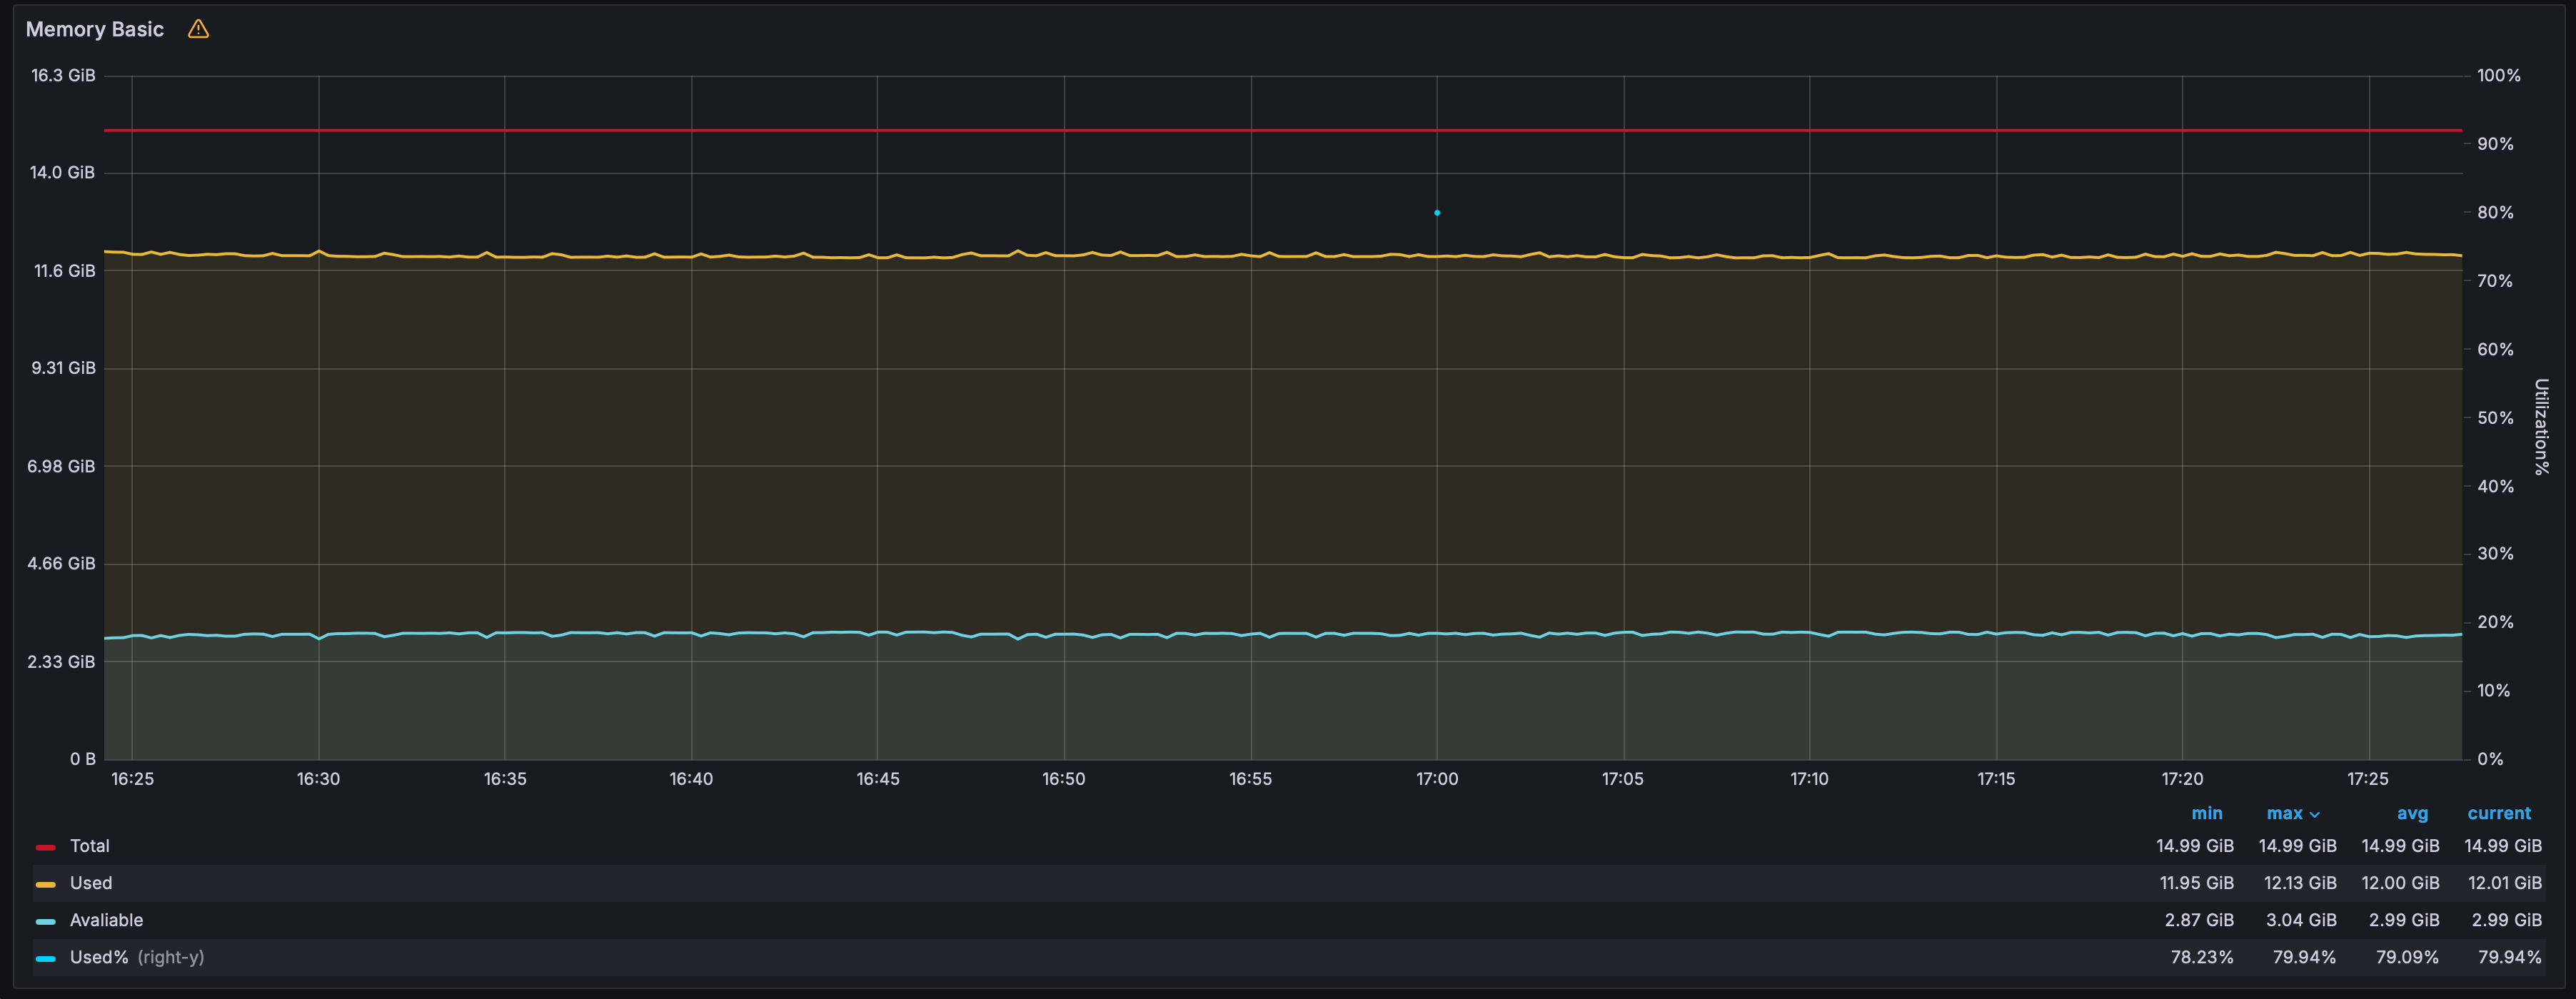This screenshot has width=2576, height=999.
Task: Sort legend by the min column
Action: coord(2206,813)
